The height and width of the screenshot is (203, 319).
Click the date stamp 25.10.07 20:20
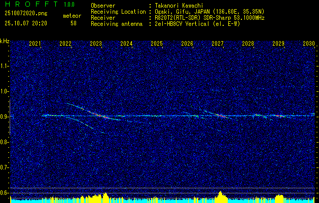click(26, 23)
